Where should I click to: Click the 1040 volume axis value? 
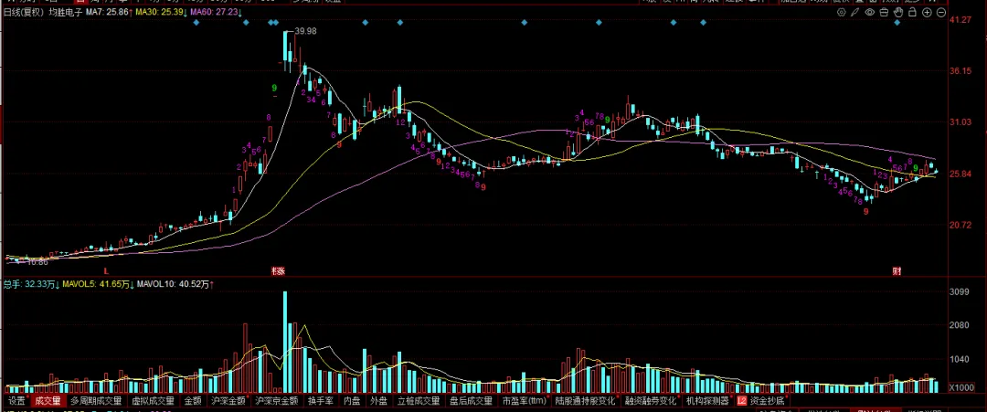959,360
